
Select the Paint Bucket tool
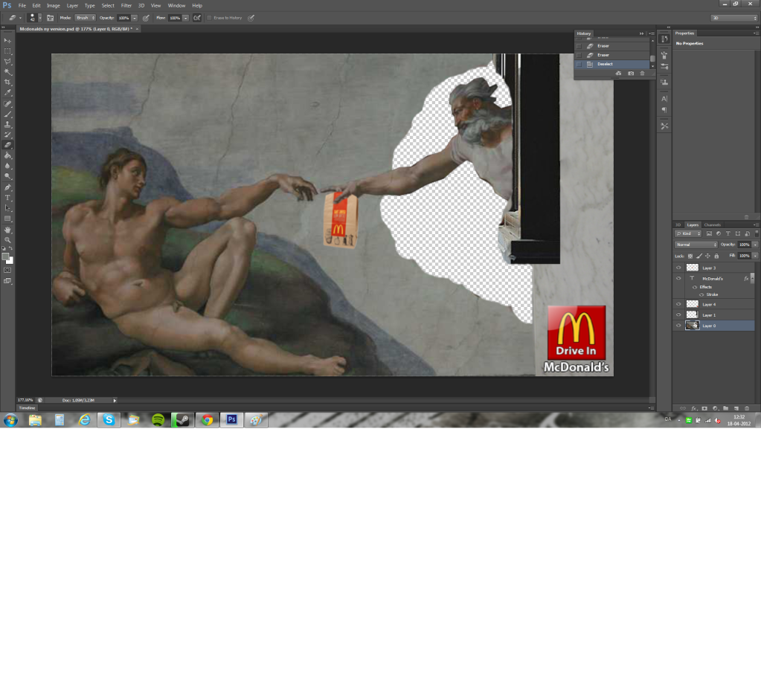[x=7, y=155]
